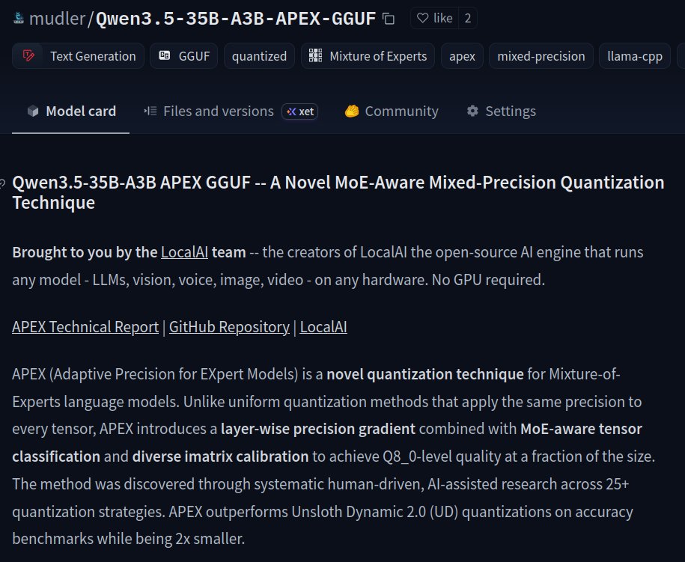Click the LocalAI link after 'Brought to you by'
This screenshot has height=562, width=685.
pos(184,252)
